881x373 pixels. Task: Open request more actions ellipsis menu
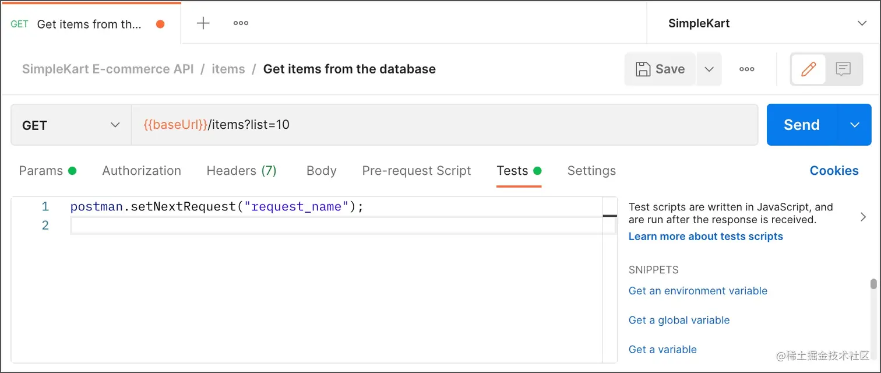point(746,69)
